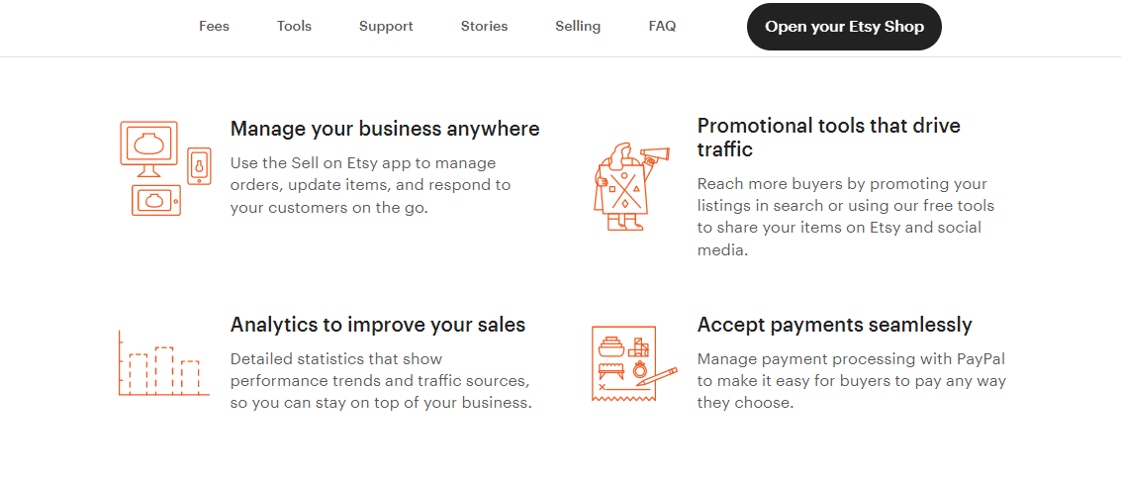Click the Accept payments seamlessly heading
1121x484 pixels.
click(x=834, y=325)
